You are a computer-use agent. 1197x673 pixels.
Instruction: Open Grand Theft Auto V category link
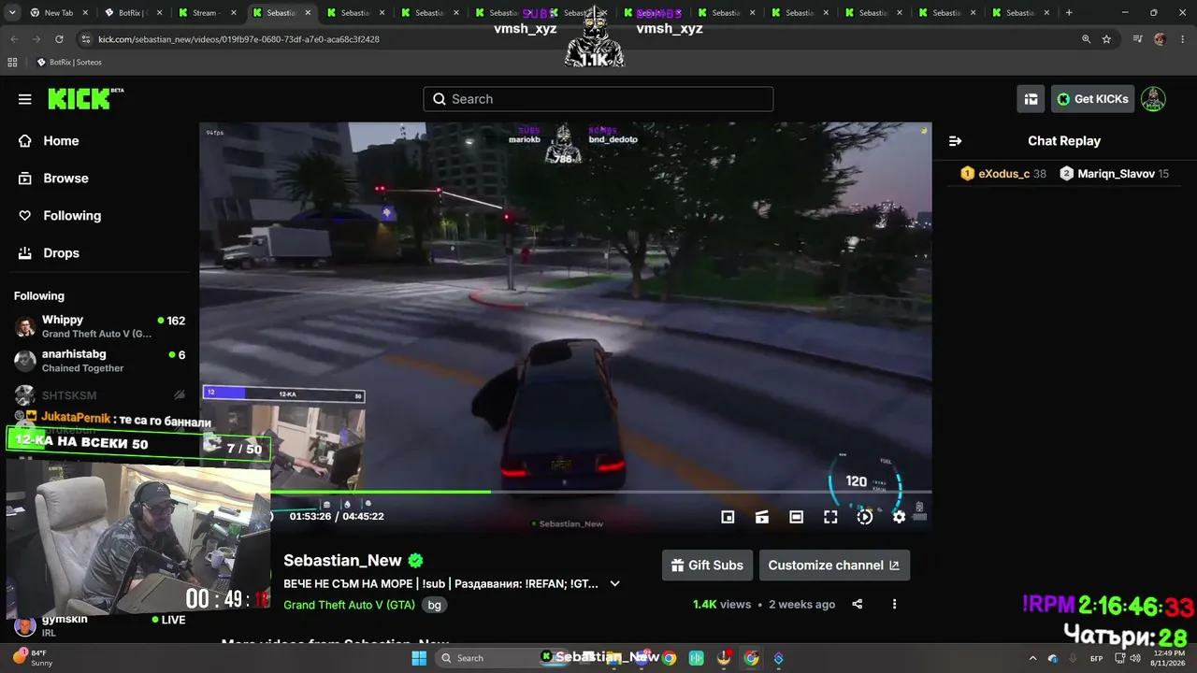click(x=349, y=605)
